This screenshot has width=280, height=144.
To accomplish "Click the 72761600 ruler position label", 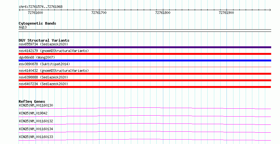I will [35, 13].
